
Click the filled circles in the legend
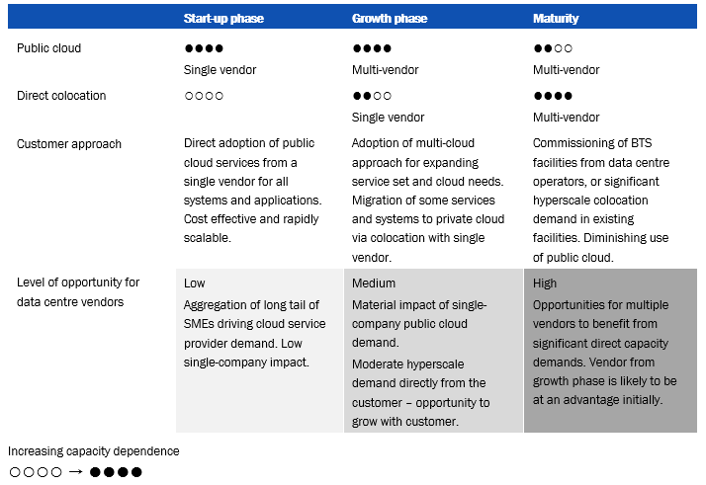click(116, 472)
